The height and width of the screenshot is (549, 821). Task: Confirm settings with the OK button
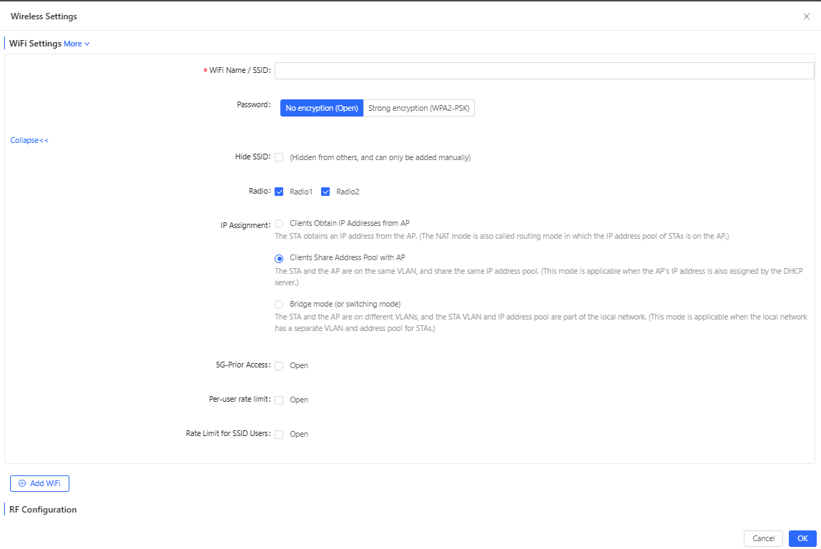[802, 538]
